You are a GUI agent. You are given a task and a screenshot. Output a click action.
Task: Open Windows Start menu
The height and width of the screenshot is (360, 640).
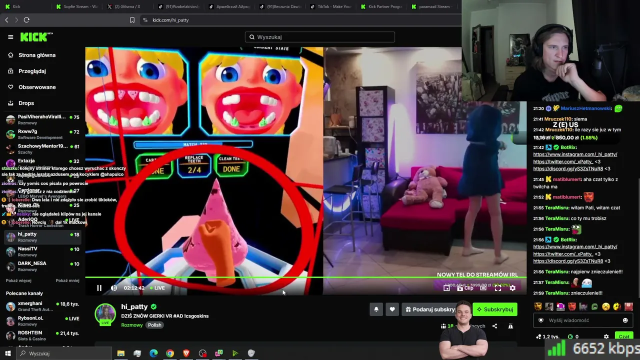point(7,353)
